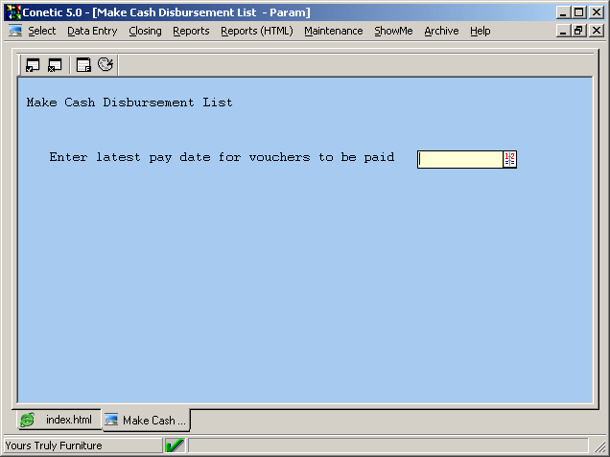The width and height of the screenshot is (610, 457).
Task: Open the Help menu
Action: [x=481, y=31]
